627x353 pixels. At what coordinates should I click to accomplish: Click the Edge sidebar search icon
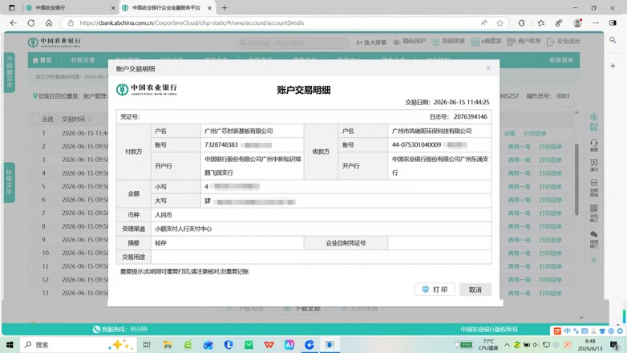click(x=613, y=39)
